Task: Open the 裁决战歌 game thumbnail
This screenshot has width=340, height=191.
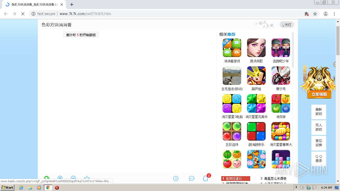Action: 256,48
